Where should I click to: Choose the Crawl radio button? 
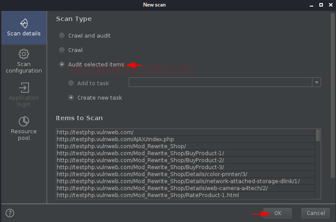[x=62, y=50]
